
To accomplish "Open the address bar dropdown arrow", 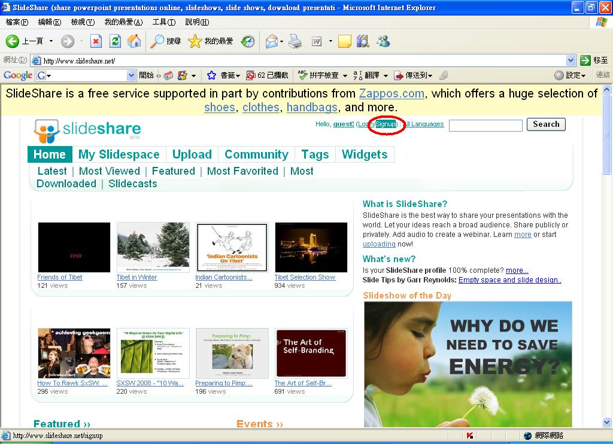I will coord(570,60).
